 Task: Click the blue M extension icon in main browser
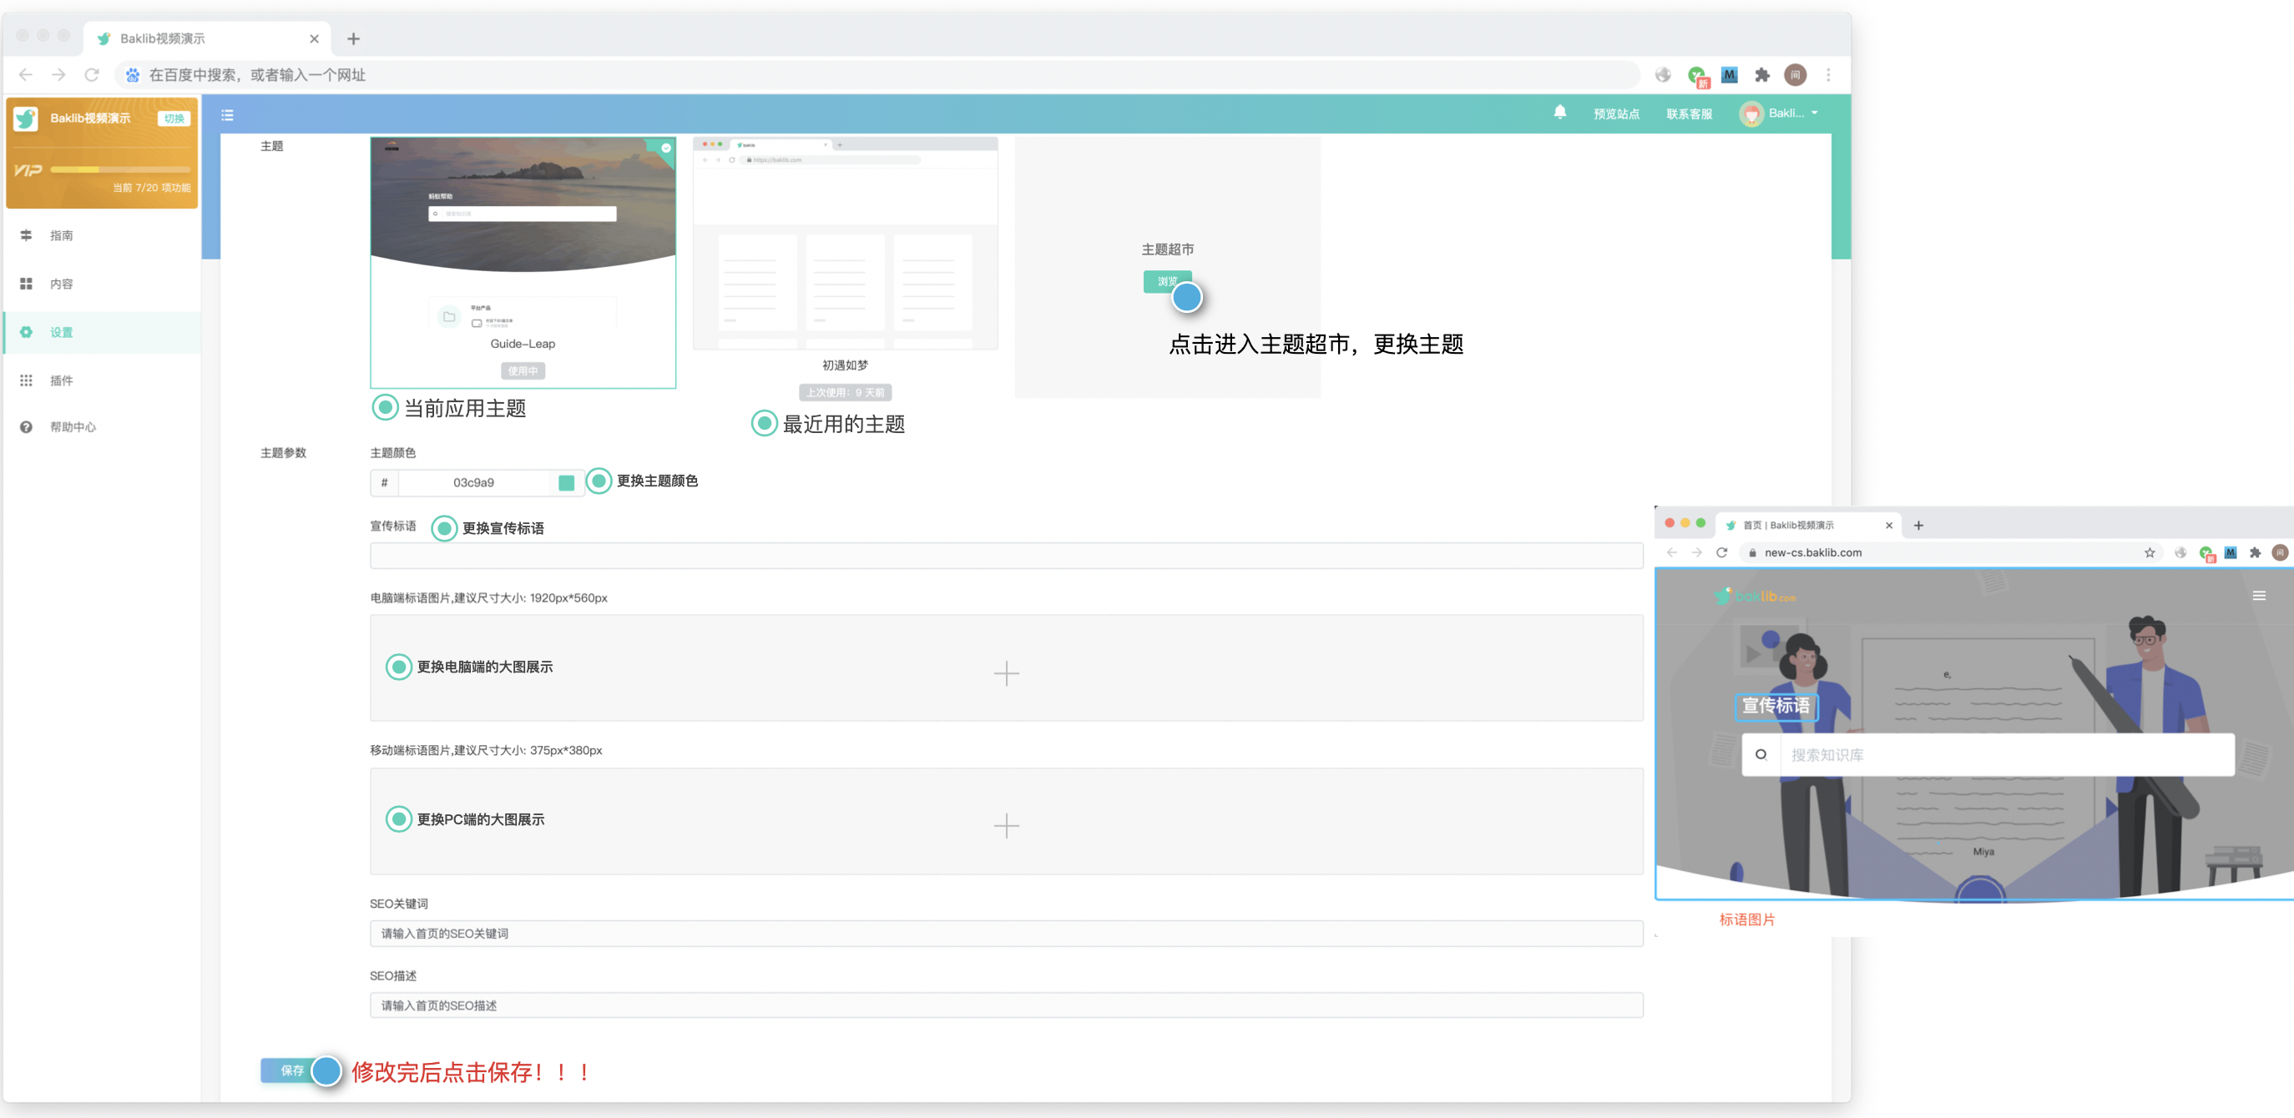click(1730, 75)
